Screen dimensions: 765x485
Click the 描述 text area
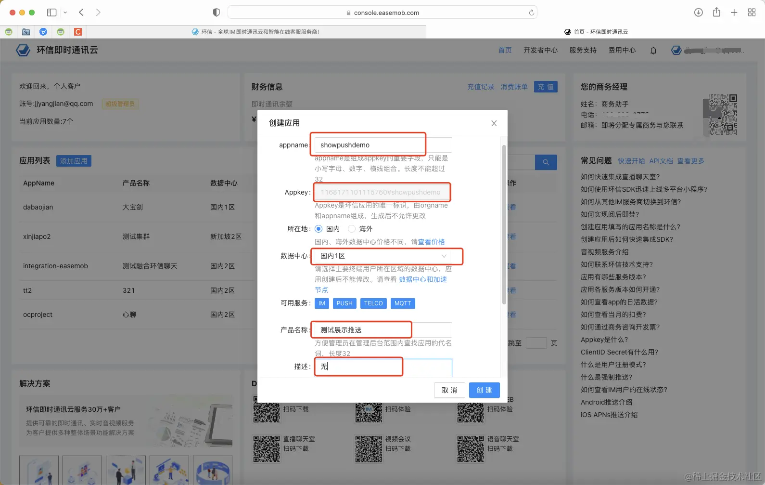coord(383,368)
